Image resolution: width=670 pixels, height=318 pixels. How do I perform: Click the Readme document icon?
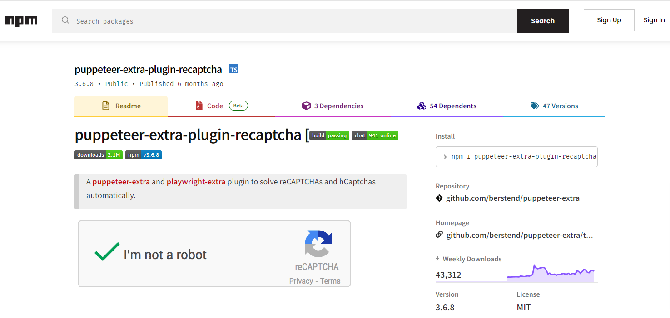click(106, 106)
